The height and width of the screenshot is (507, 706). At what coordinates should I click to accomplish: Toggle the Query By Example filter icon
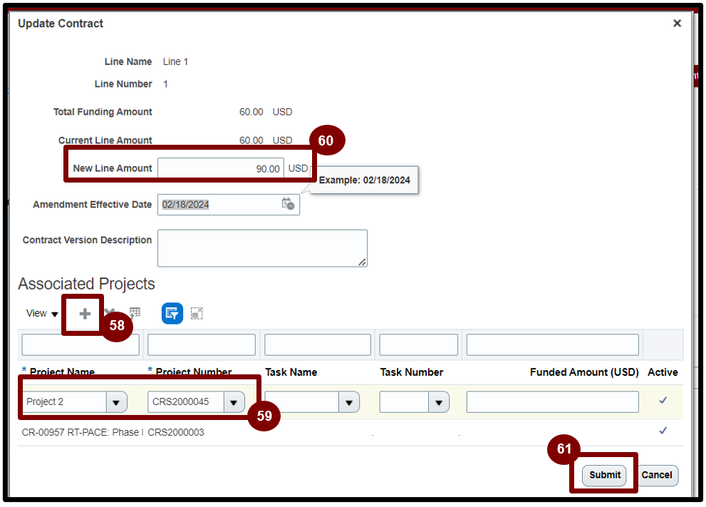pos(172,313)
